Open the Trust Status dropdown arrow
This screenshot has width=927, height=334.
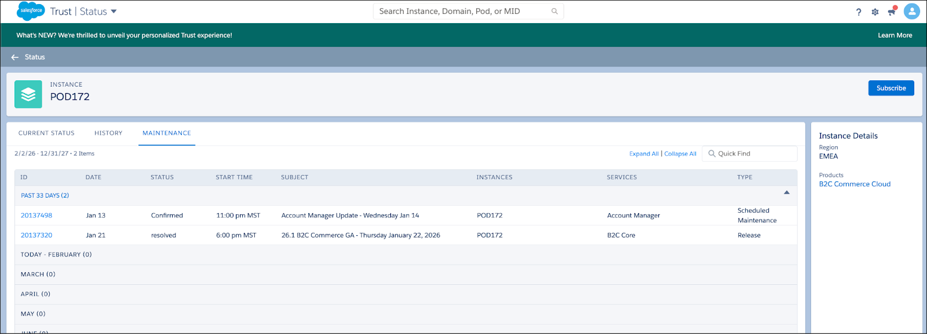[x=114, y=12]
